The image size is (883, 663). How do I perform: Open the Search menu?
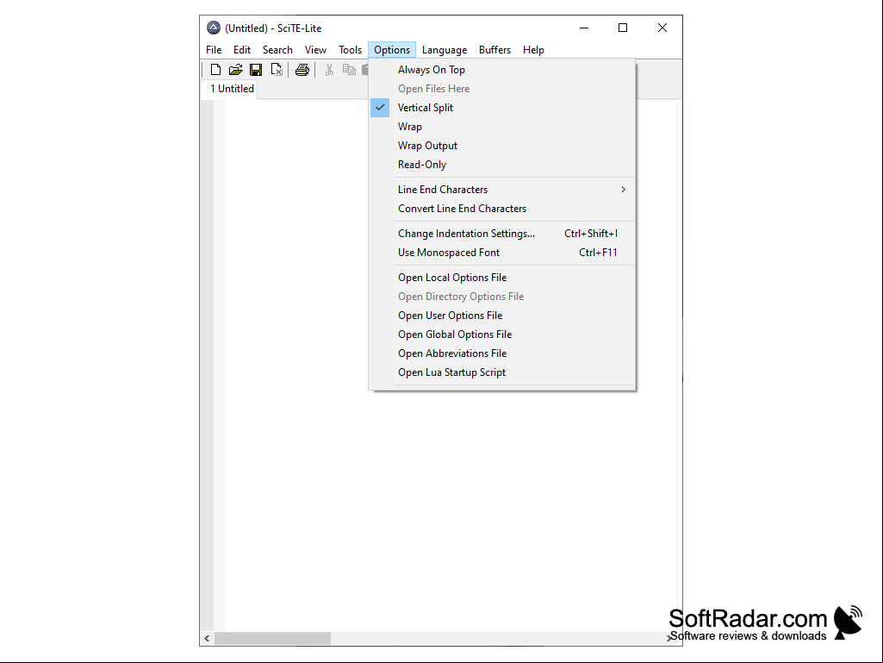277,50
